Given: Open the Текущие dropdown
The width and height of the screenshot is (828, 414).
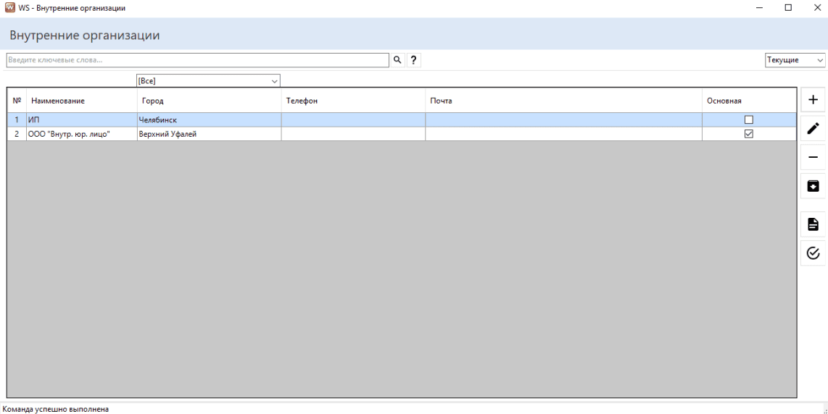Looking at the screenshot, I should [795, 60].
